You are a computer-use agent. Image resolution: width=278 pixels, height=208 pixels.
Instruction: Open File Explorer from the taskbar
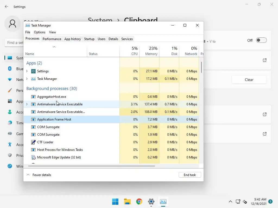tap(127, 201)
